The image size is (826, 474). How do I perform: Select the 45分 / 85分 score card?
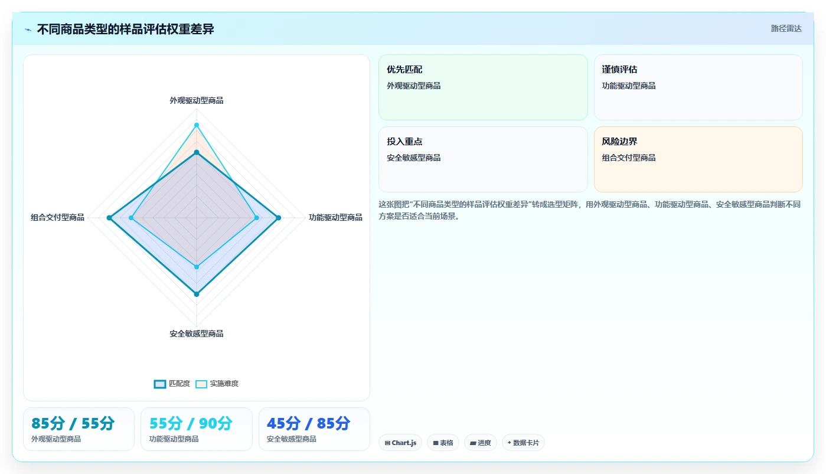tap(314, 429)
